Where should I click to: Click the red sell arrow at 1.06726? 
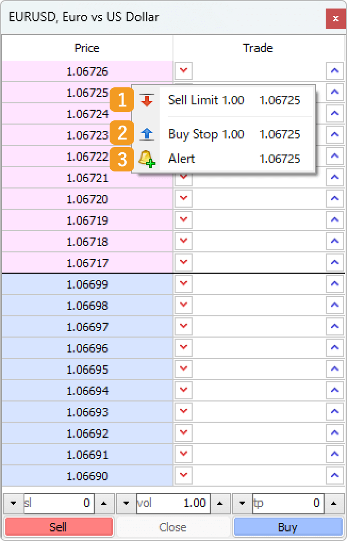click(x=184, y=71)
